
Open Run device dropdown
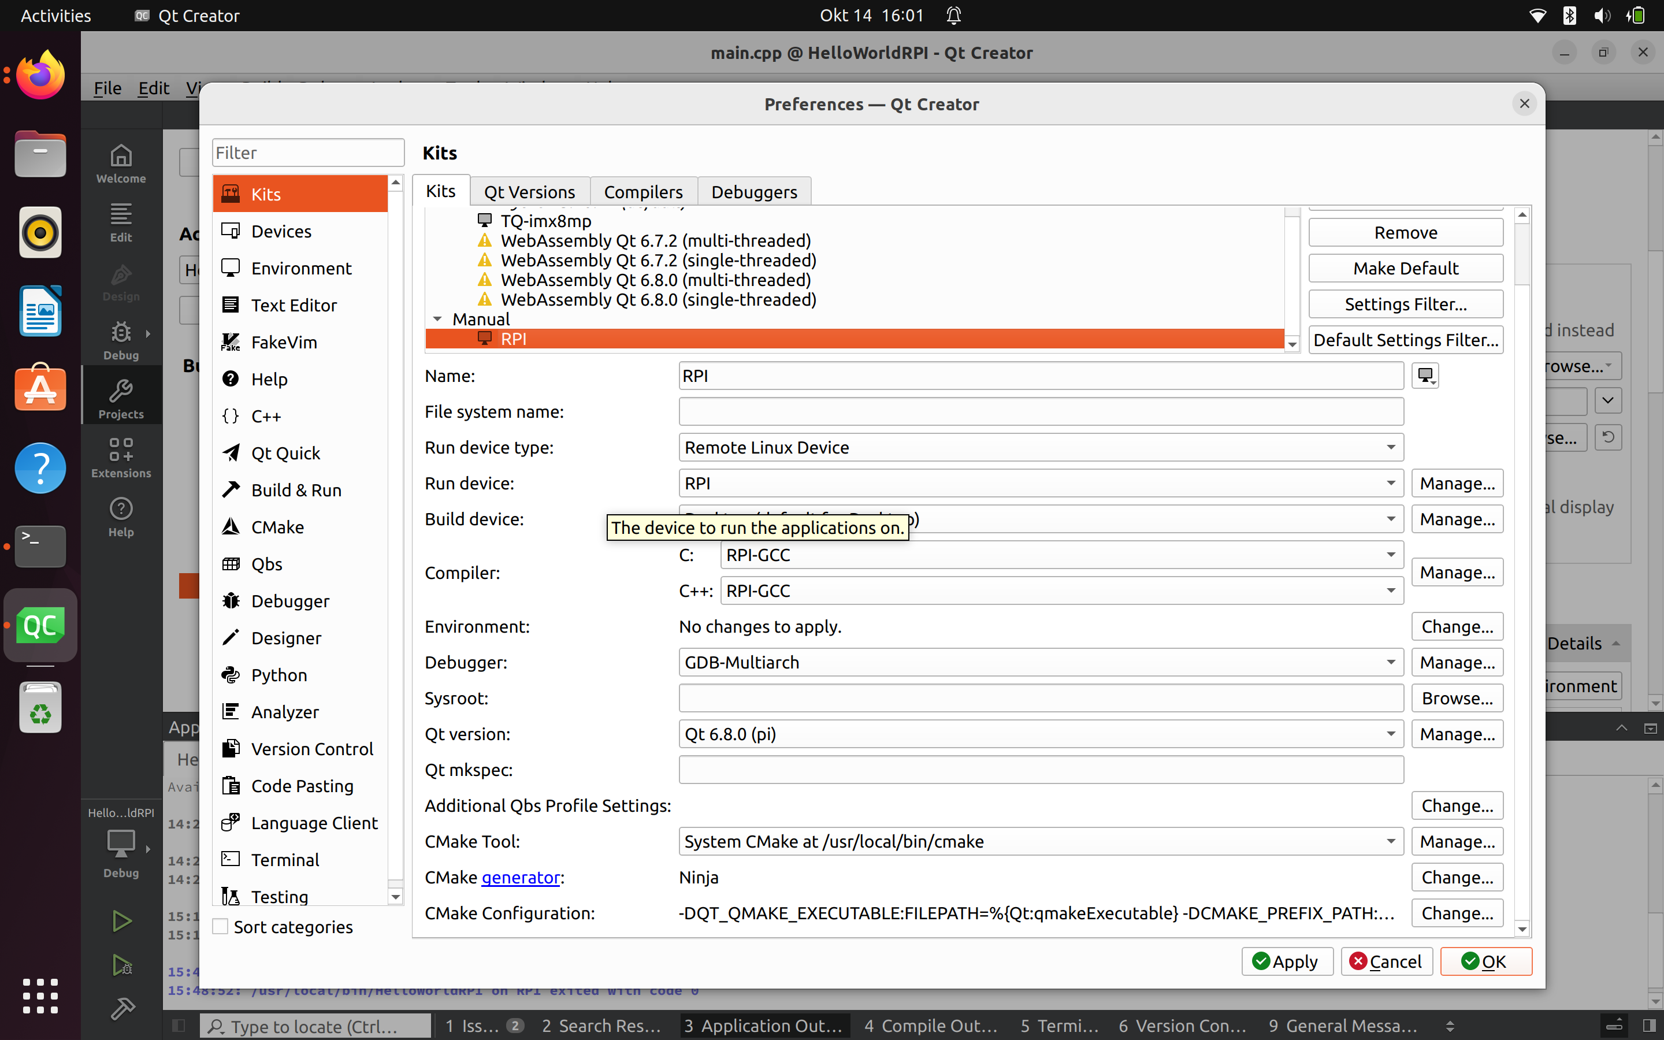(1041, 483)
